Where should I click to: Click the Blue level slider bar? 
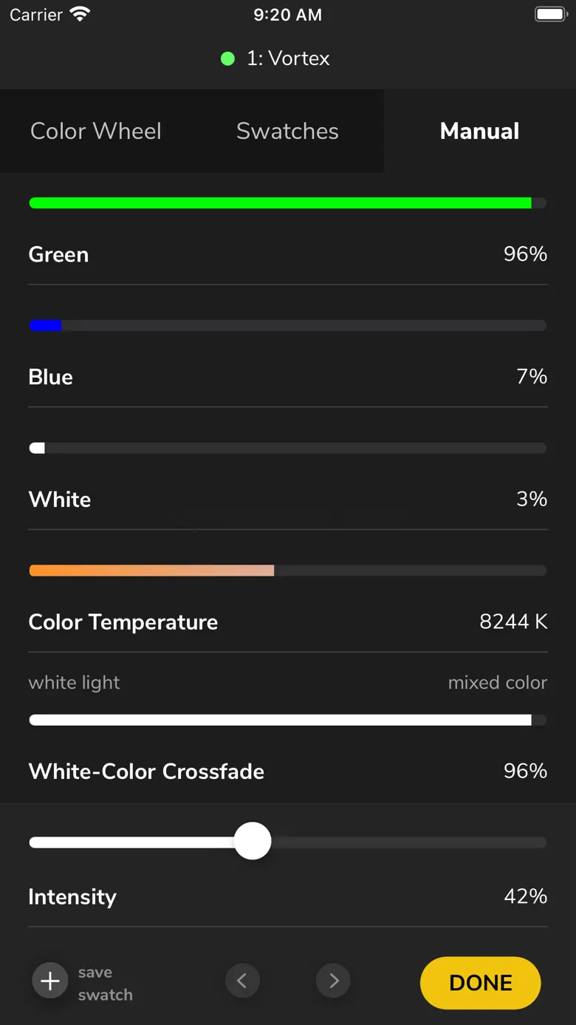(287, 326)
